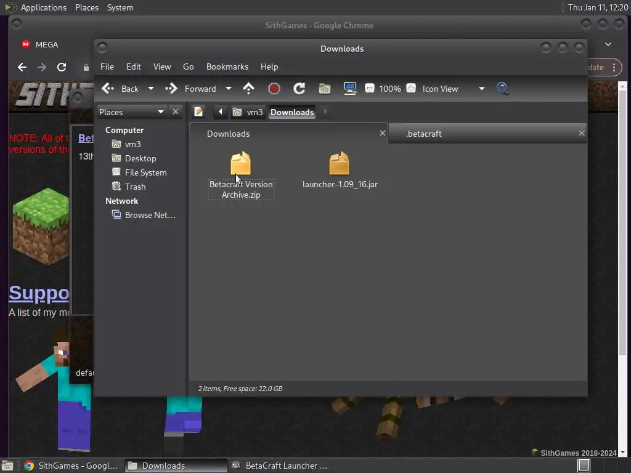
Task: Open Browse Network in the sidebar
Action: [x=144, y=215]
